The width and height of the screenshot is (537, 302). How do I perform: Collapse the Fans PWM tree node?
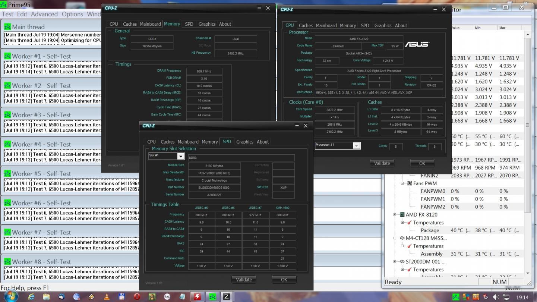click(x=402, y=183)
